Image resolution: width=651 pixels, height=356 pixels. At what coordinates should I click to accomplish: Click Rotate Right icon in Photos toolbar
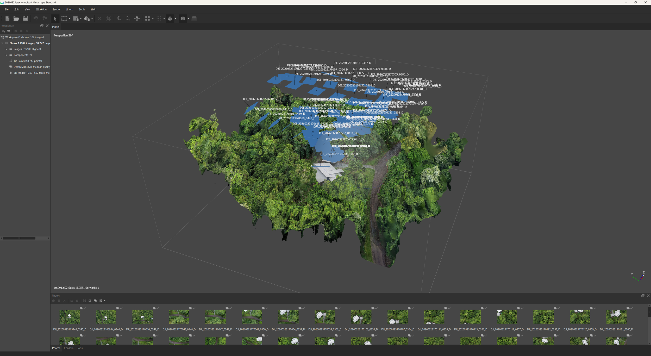tap(77, 301)
